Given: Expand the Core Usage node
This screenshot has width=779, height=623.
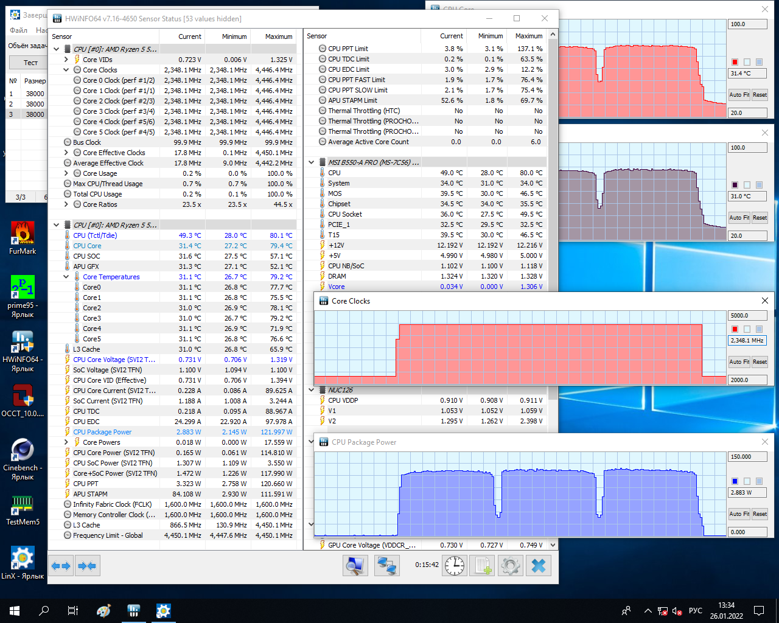Looking at the screenshot, I should coord(66,173).
